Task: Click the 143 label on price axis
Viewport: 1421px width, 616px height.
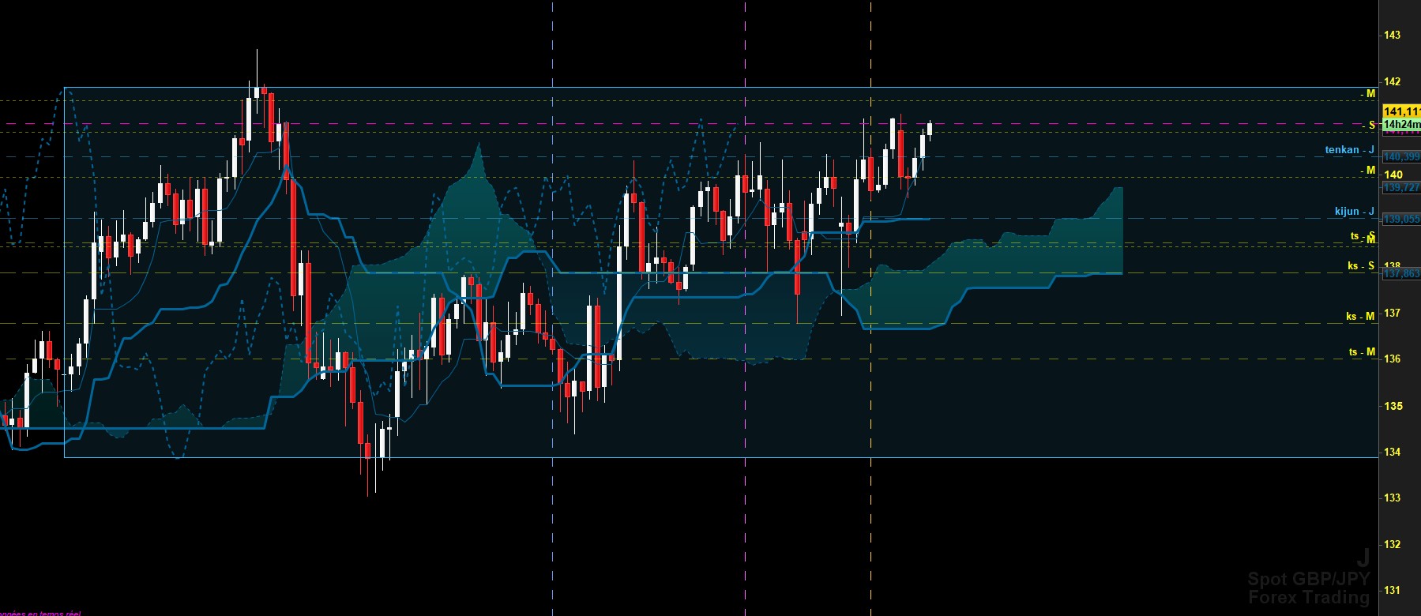Action: pyautogui.click(x=1393, y=35)
